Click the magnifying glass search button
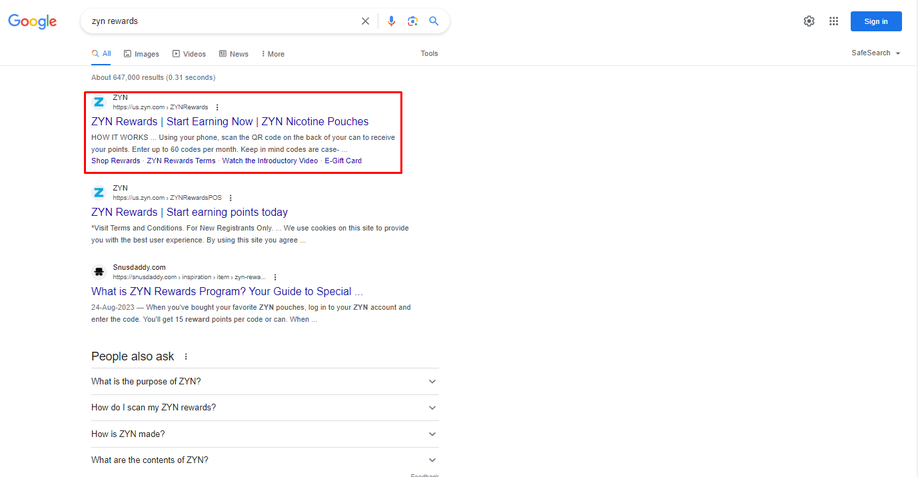Viewport: 918px width, 477px height. click(x=434, y=21)
